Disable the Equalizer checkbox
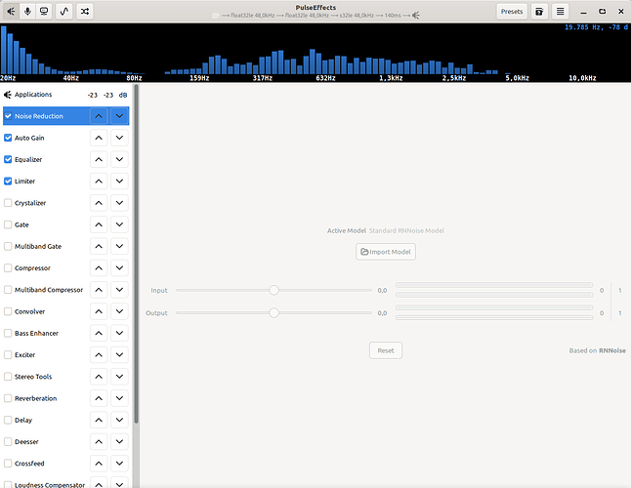 click(9, 159)
